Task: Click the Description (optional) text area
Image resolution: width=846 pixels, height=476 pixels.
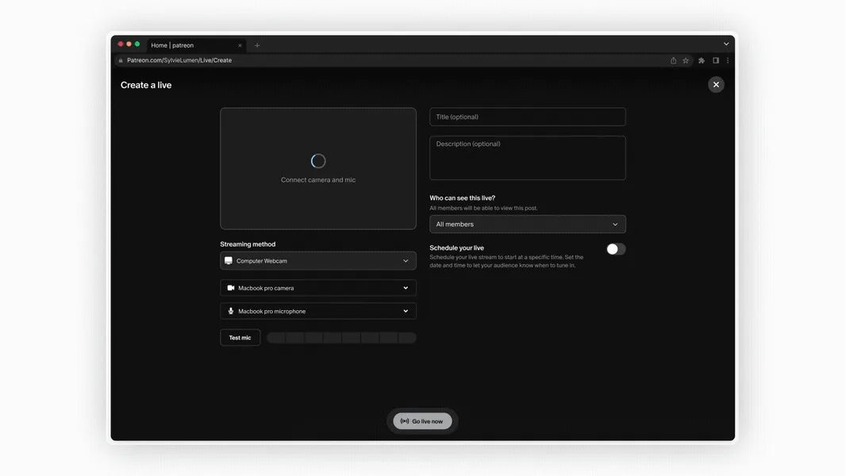Action: click(527, 157)
